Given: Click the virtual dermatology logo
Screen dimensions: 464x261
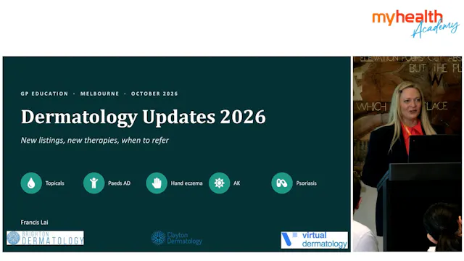Looking at the screenshot, I should click(314, 240).
